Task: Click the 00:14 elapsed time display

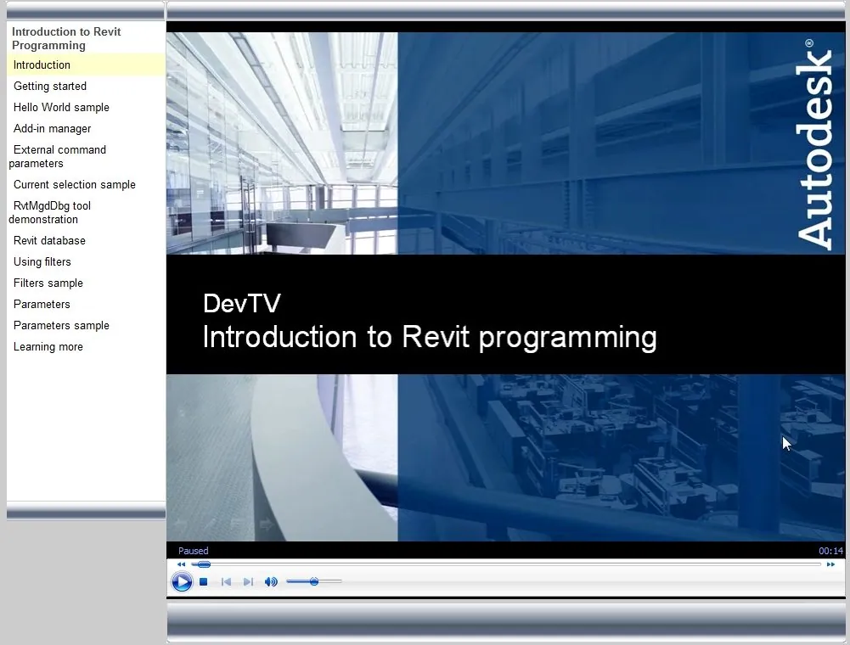Action: (x=830, y=551)
